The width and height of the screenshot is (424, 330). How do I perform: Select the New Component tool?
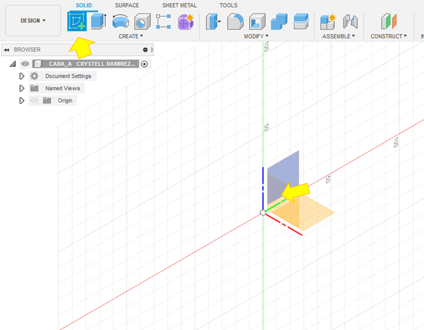coord(328,22)
